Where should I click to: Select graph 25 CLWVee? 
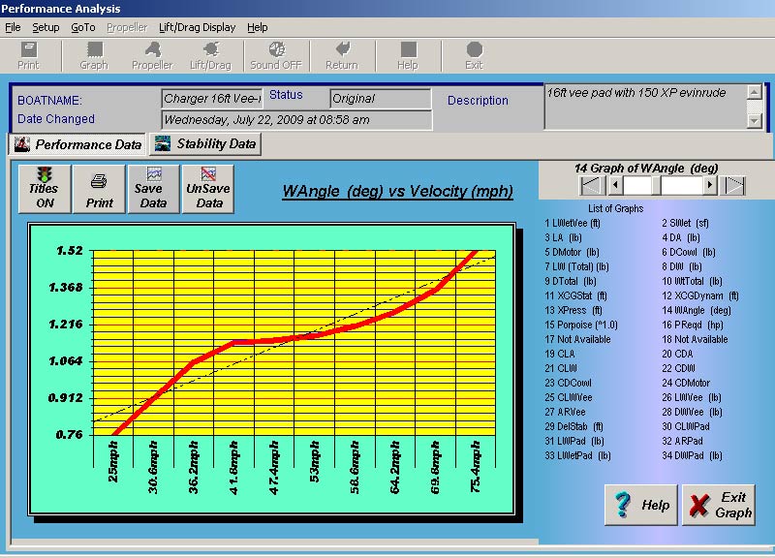(x=569, y=397)
